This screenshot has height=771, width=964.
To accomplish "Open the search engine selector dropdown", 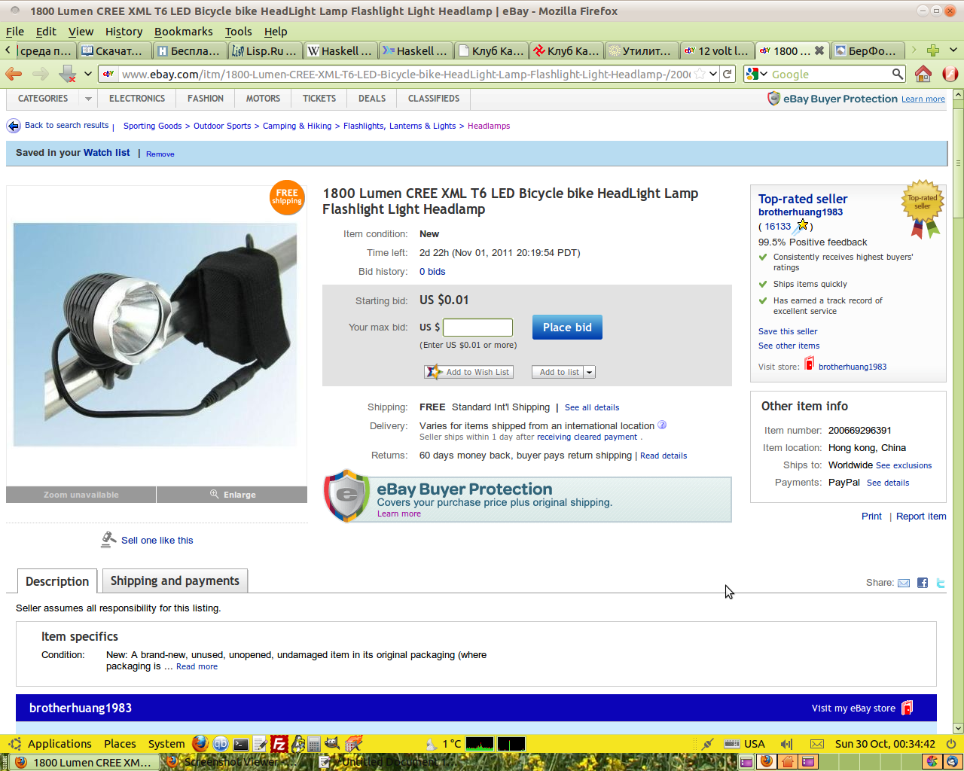I will pyautogui.click(x=756, y=74).
